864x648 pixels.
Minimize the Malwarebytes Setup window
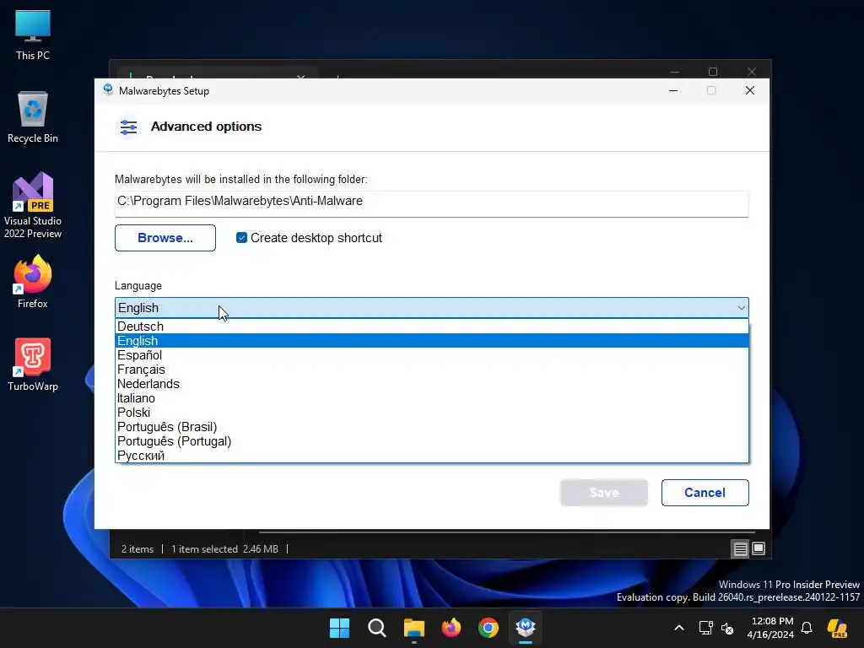(673, 90)
